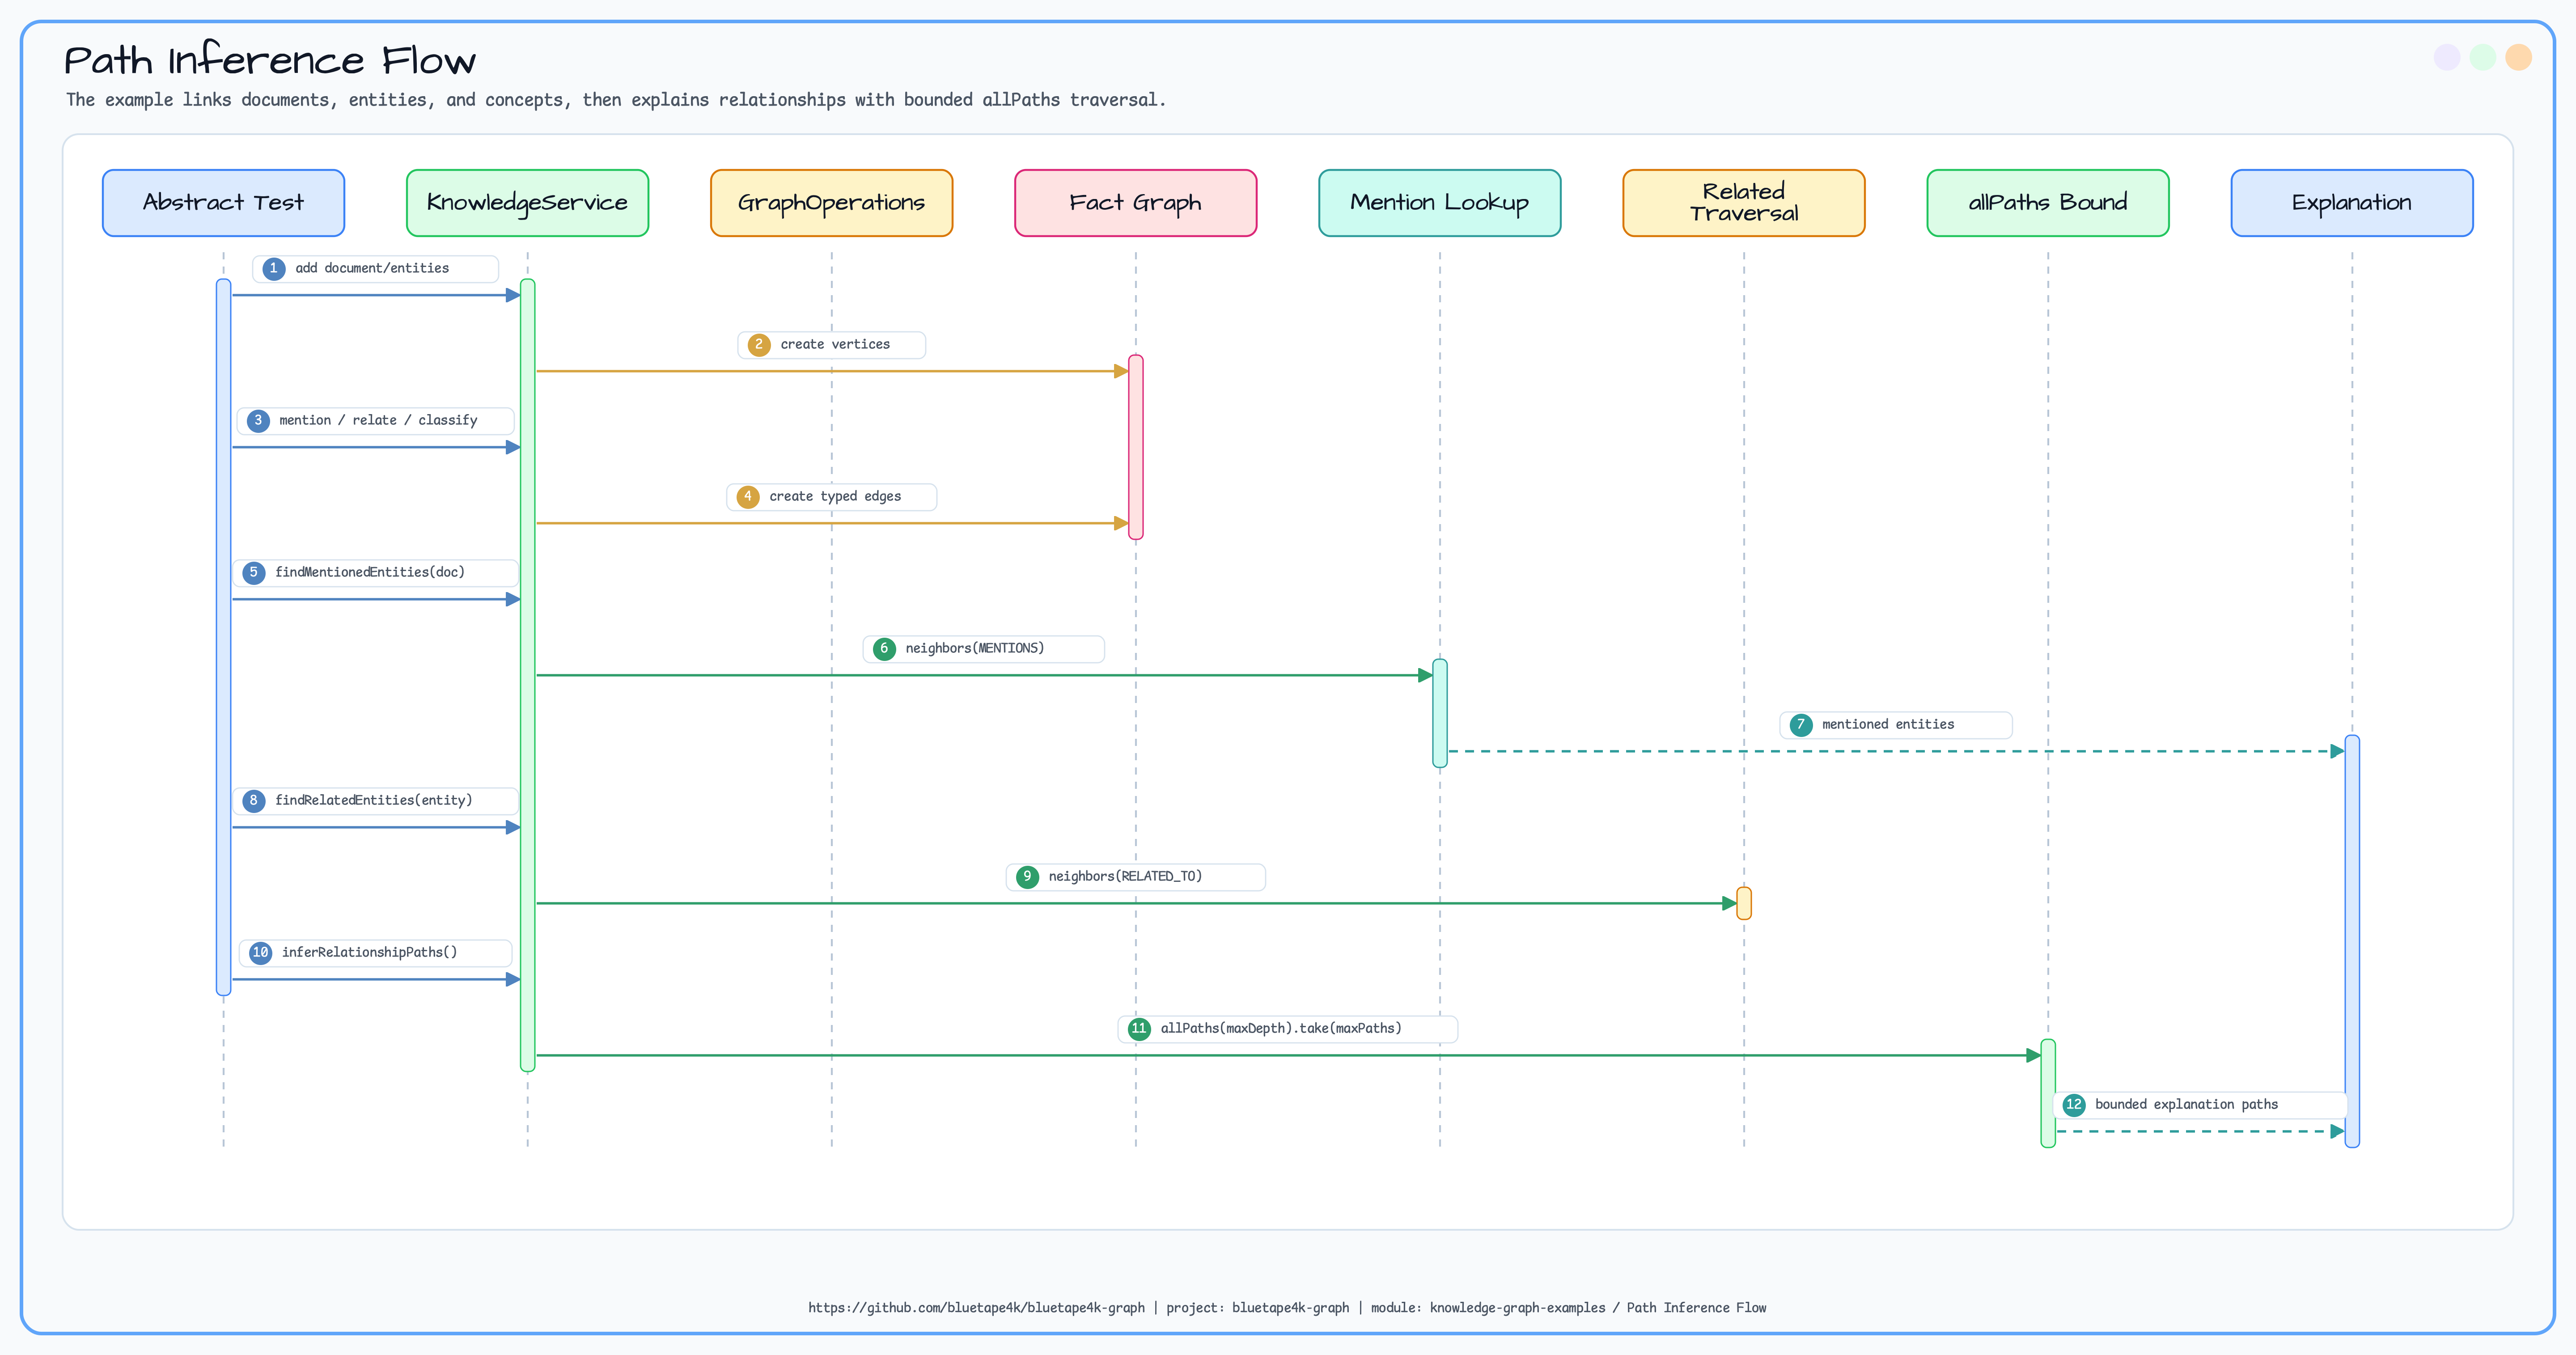Click the Mention Lookup participant box
This screenshot has width=2576, height=1355.
1439,203
